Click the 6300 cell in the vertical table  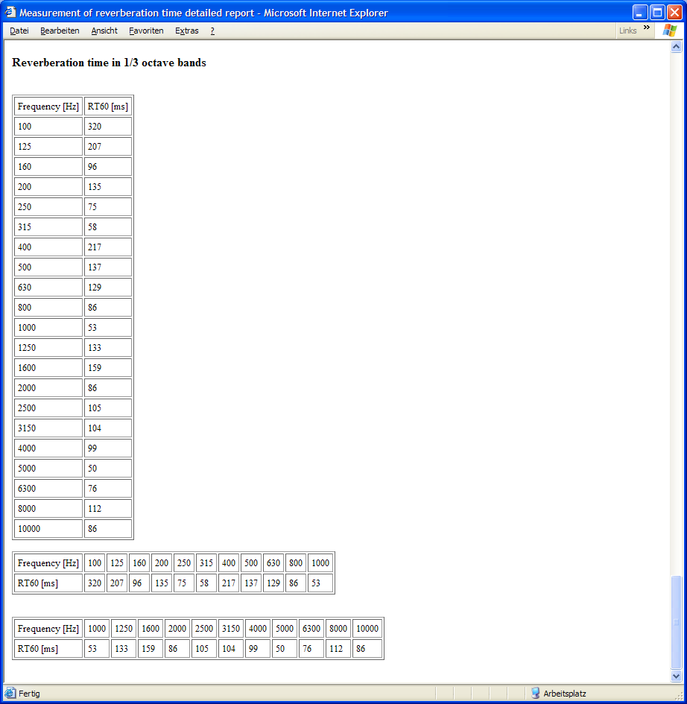click(48, 489)
